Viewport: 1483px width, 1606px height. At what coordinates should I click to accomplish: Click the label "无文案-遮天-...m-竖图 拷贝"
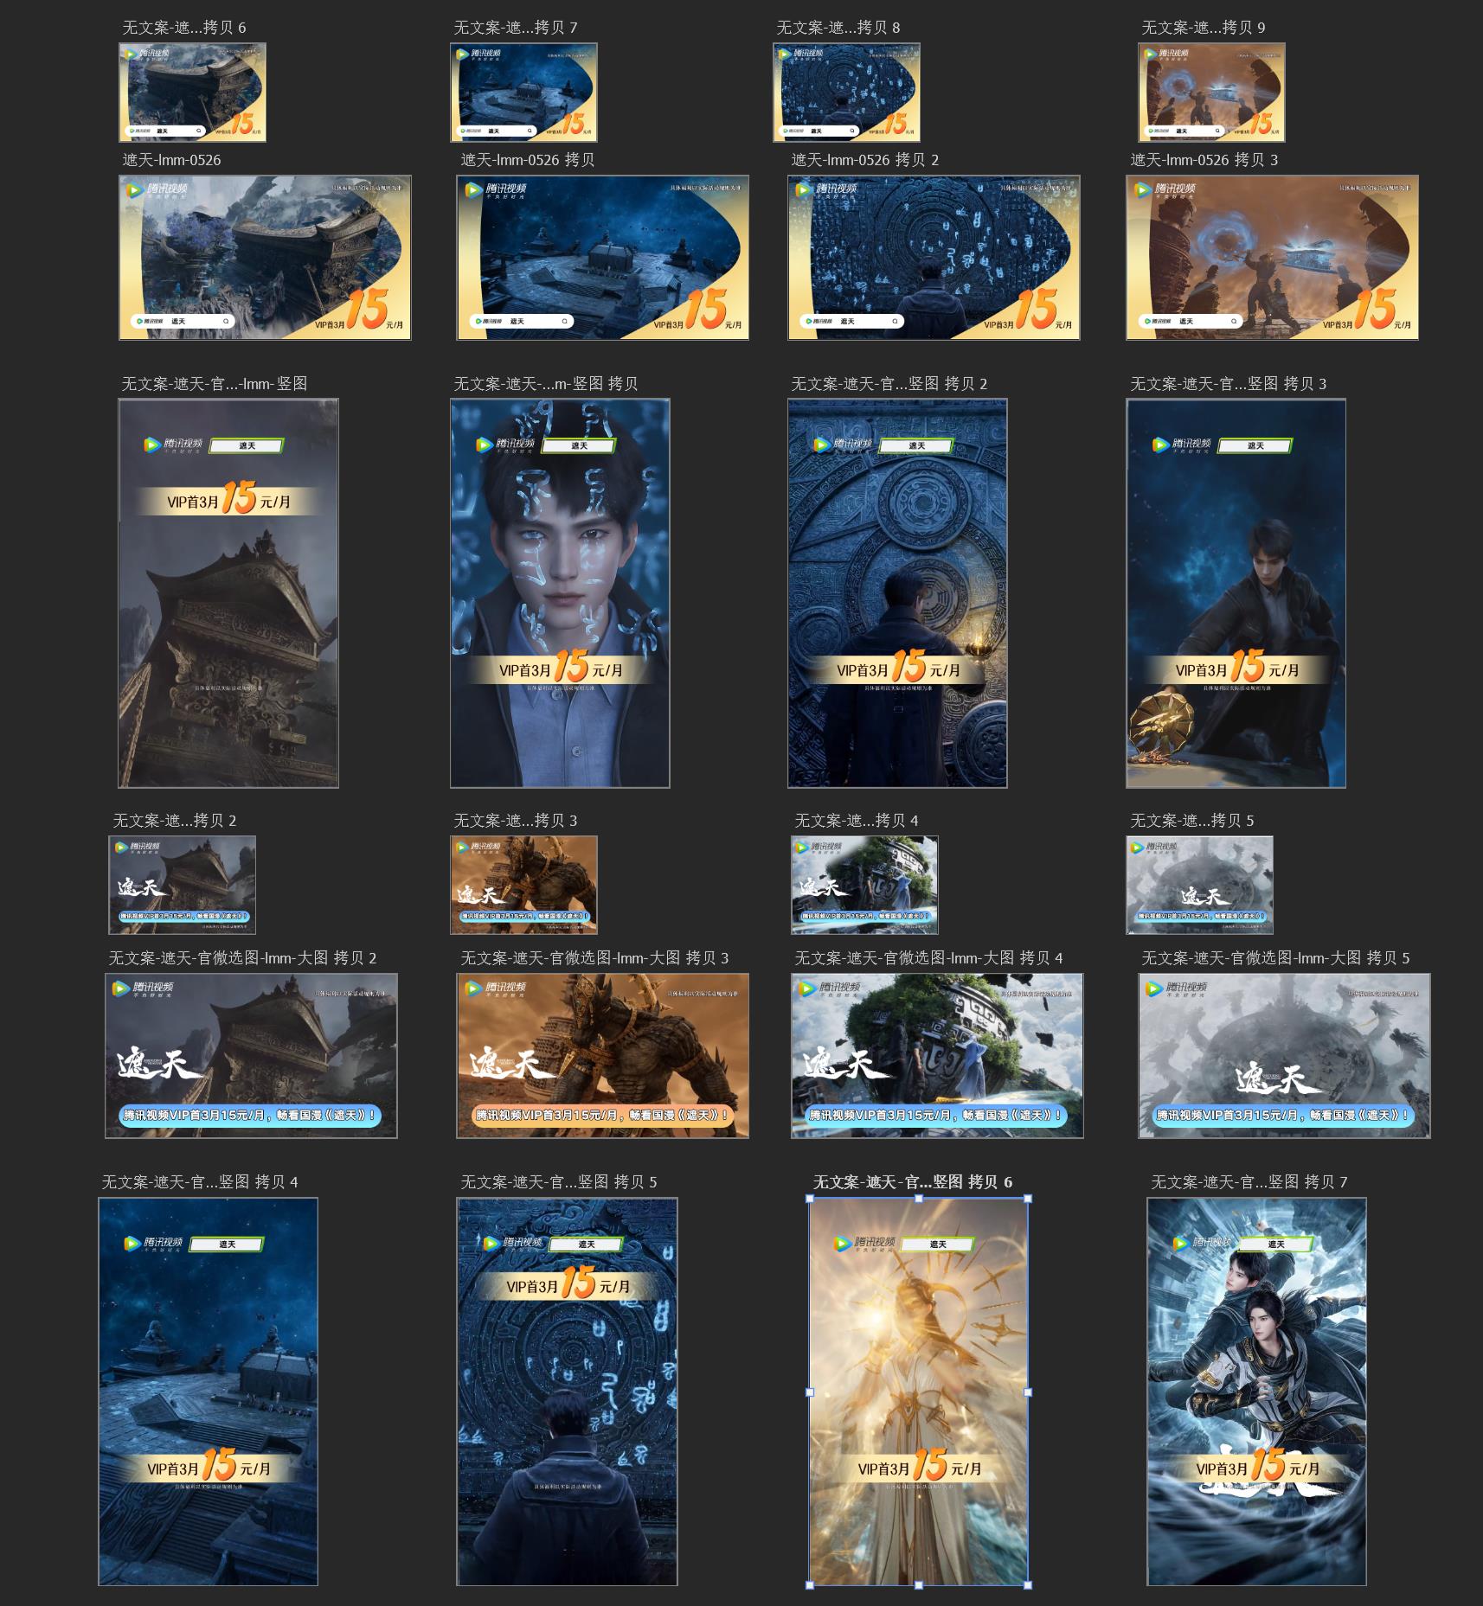(546, 383)
